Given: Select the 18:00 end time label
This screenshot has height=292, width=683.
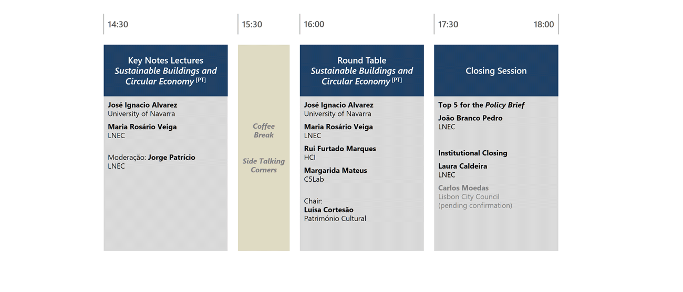Looking at the screenshot, I should [544, 24].
